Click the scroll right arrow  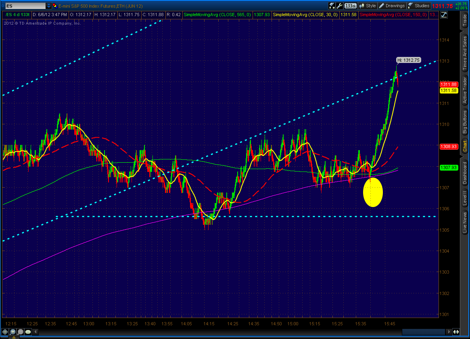449,332
